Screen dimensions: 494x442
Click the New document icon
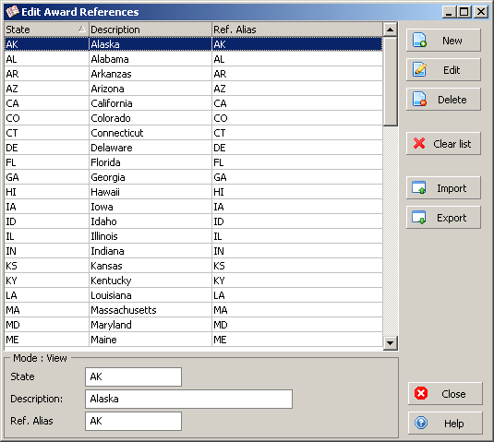pos(419,41)
